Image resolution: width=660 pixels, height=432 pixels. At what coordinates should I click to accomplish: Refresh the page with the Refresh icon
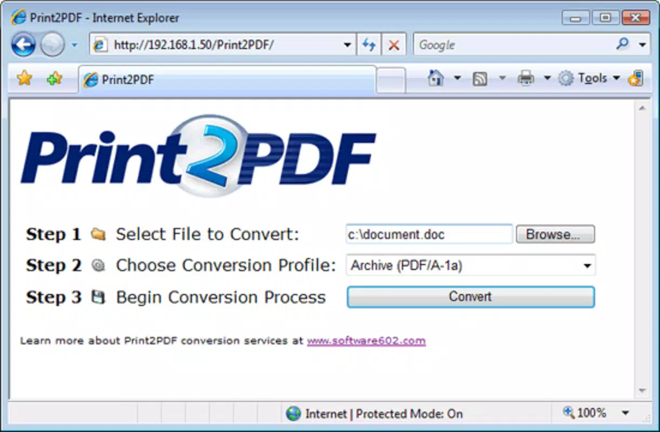pyautogui.click(x=369, y=45)
